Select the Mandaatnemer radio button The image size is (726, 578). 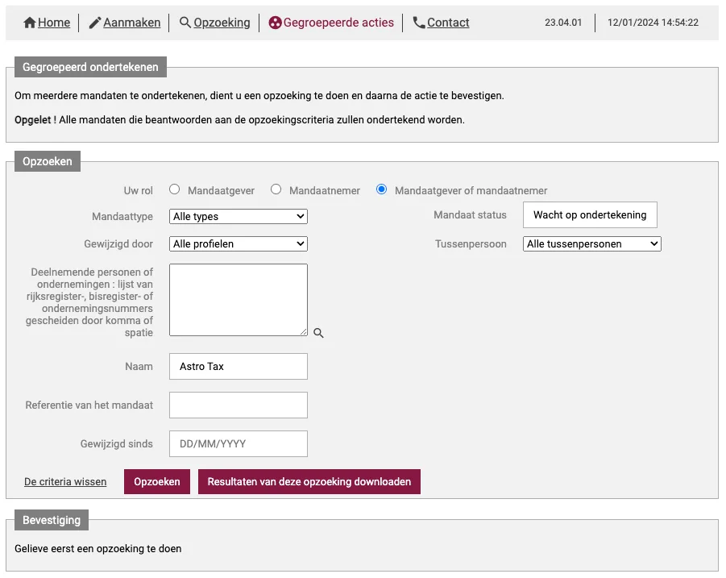pos(276,189)
